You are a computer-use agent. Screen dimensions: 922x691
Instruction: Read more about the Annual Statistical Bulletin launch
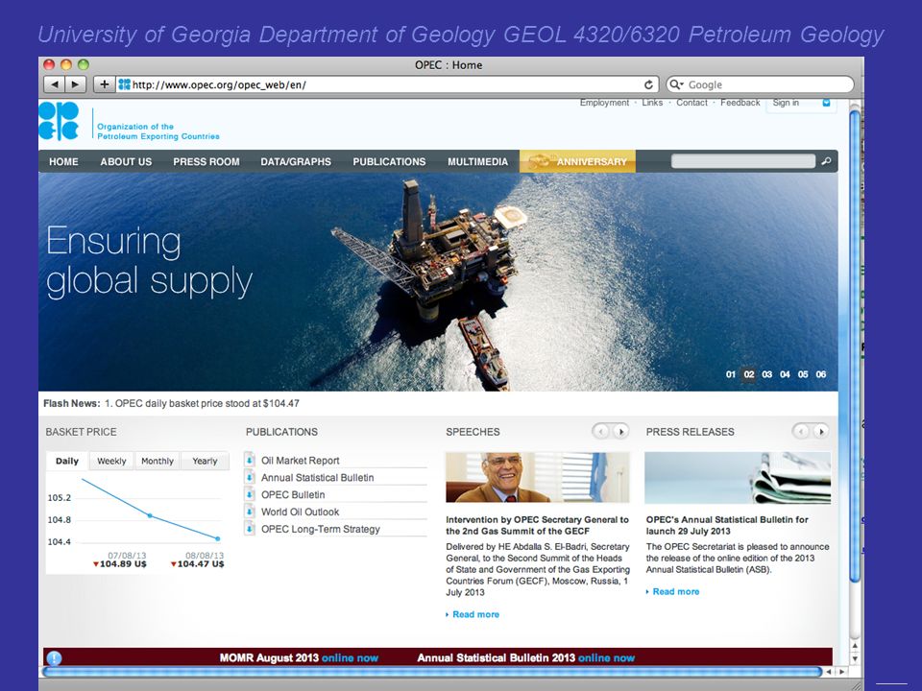[x=675, y=592]
